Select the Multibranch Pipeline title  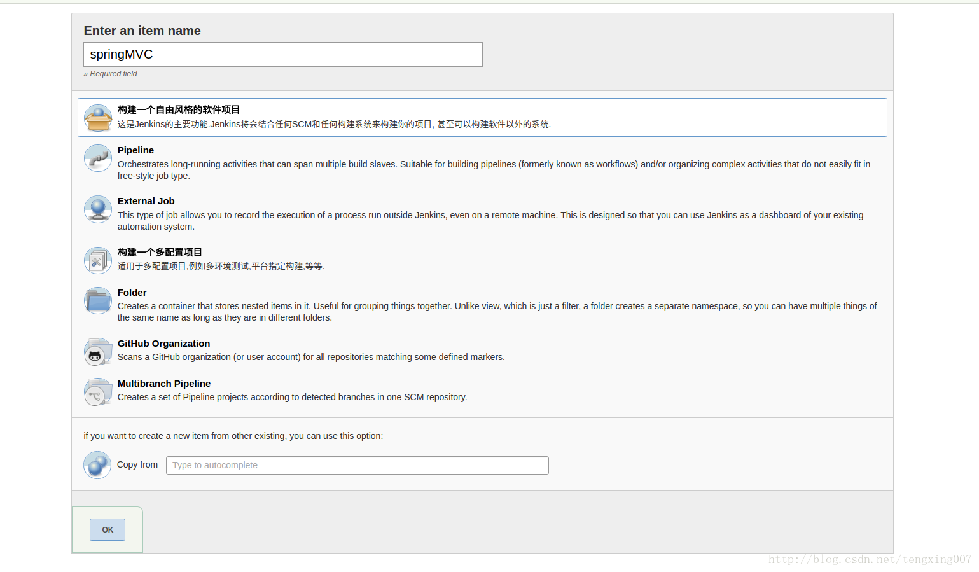point(164,384)
